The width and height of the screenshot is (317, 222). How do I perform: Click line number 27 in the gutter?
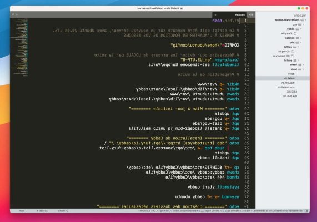pos(246,148)
